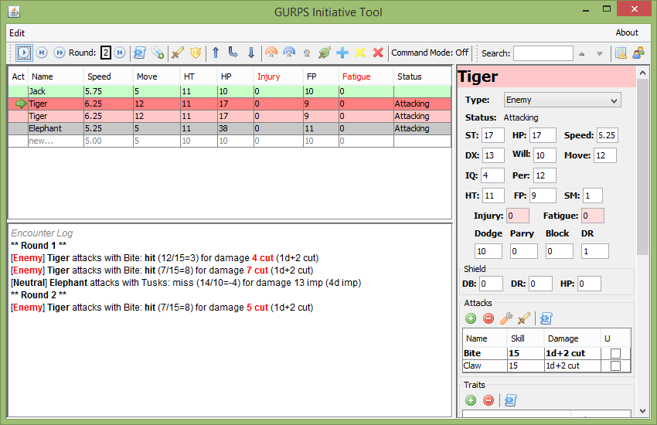Sort the table by the Speed column header
This screenshot has width=657, height=425.
108,76
